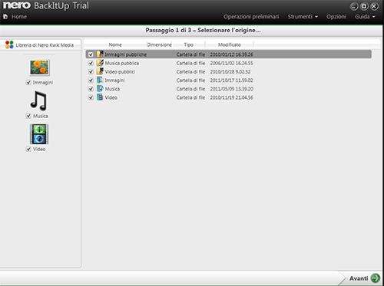Toggle the Musica checkbox in sidebar
Image resolution: width=384 pixels, height=286 pixels.
click(28, 116)
